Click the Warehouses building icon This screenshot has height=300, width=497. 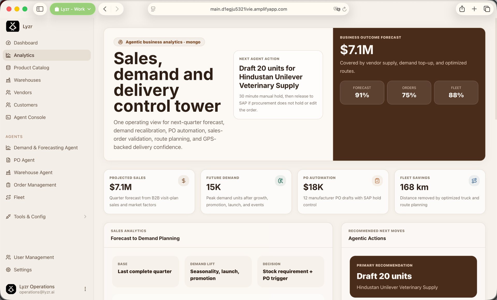(x=8, y=80)
